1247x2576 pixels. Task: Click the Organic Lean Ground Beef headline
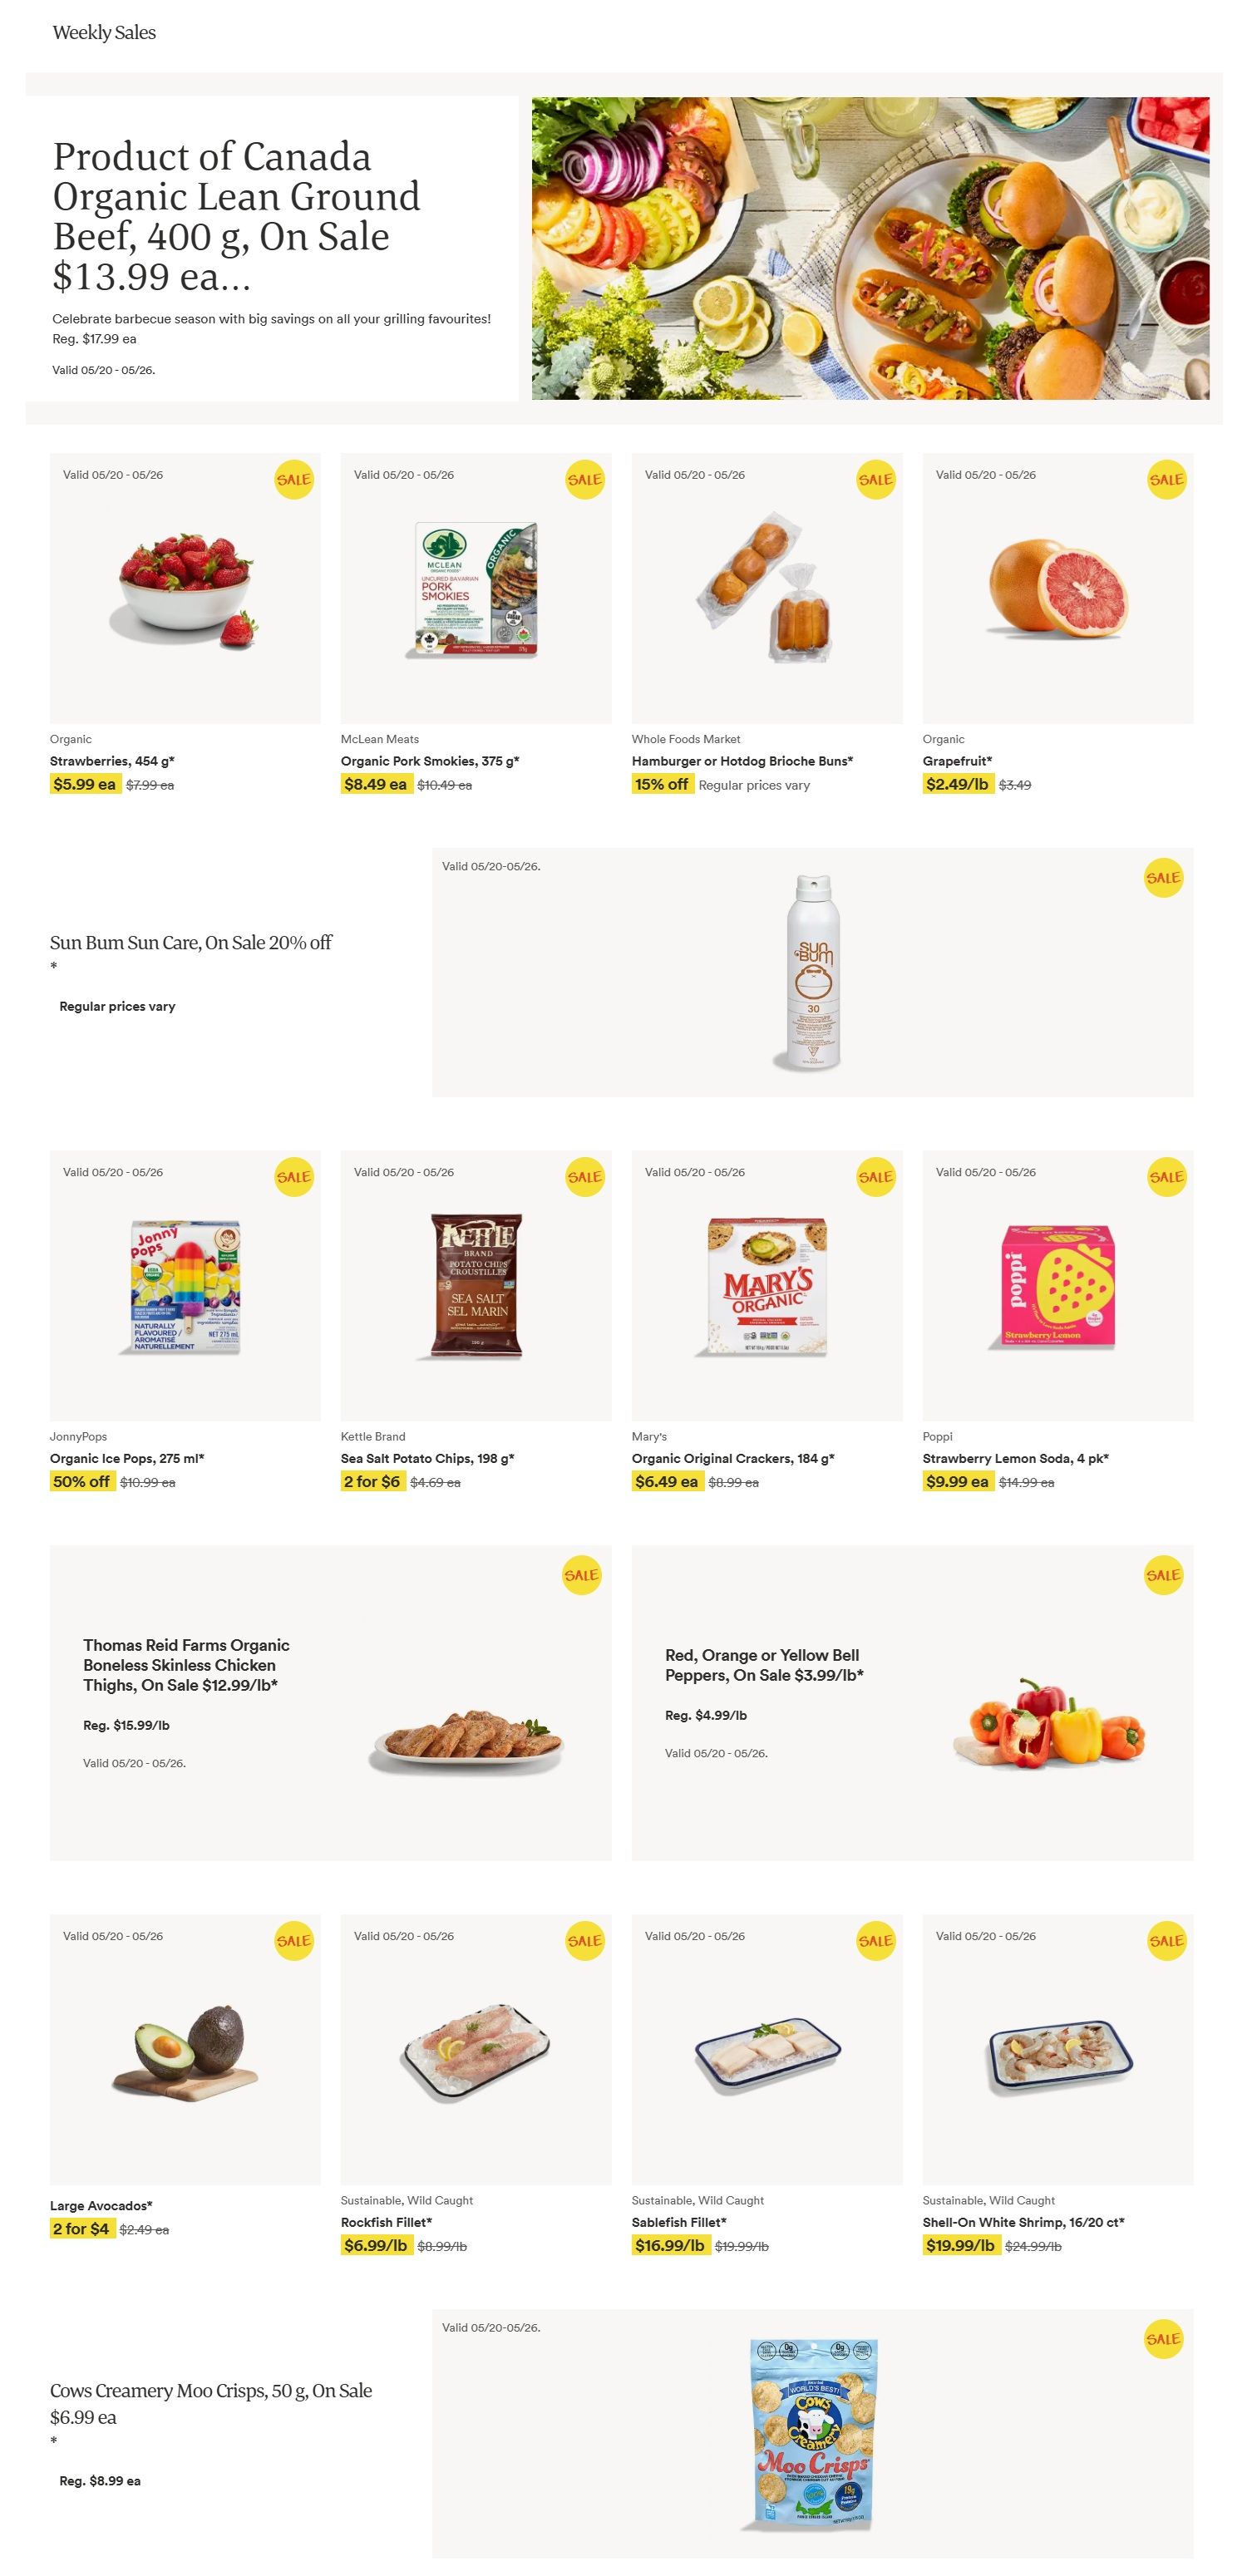click(x=236, y=216)
